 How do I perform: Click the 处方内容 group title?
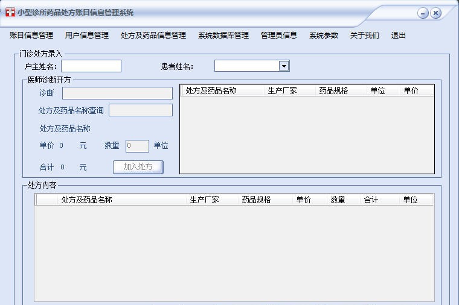pos(42,185)
